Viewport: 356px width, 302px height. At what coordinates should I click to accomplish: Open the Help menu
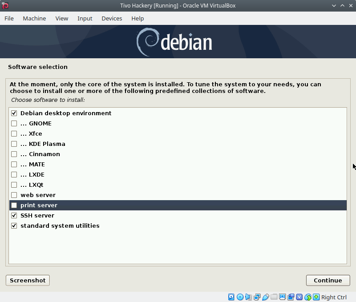point(138,18)
